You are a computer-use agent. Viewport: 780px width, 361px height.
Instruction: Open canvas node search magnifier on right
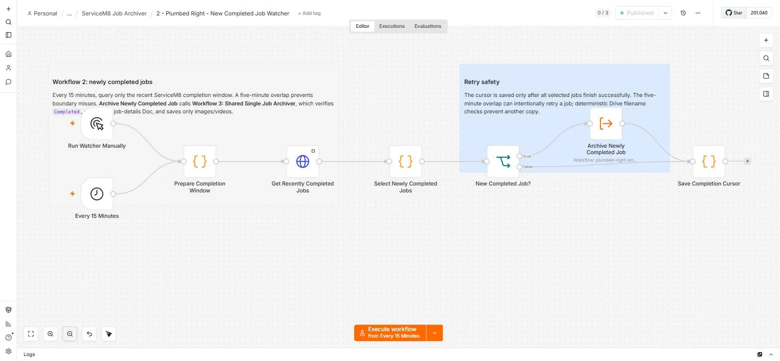pyautogui.click(x=766, y=58)
